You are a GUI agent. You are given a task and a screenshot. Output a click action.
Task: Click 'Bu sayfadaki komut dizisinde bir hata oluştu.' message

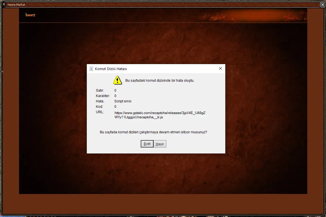160,81
